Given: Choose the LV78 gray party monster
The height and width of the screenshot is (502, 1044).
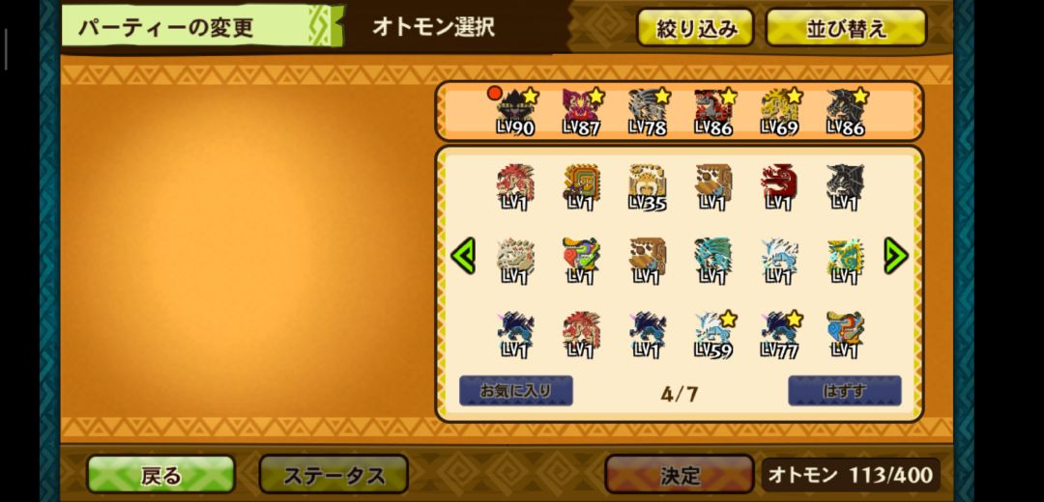Looking at the screenshot, I should coord(647,112).
